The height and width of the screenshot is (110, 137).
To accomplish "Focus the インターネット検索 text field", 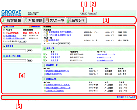I will [14, 61].
